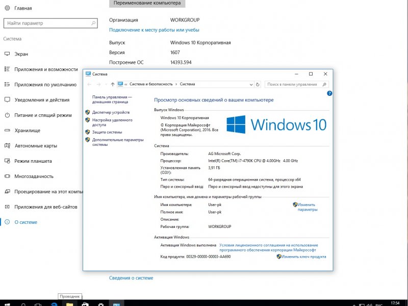
Task: Click the Start button on taskbar
Action: point(7,304)
